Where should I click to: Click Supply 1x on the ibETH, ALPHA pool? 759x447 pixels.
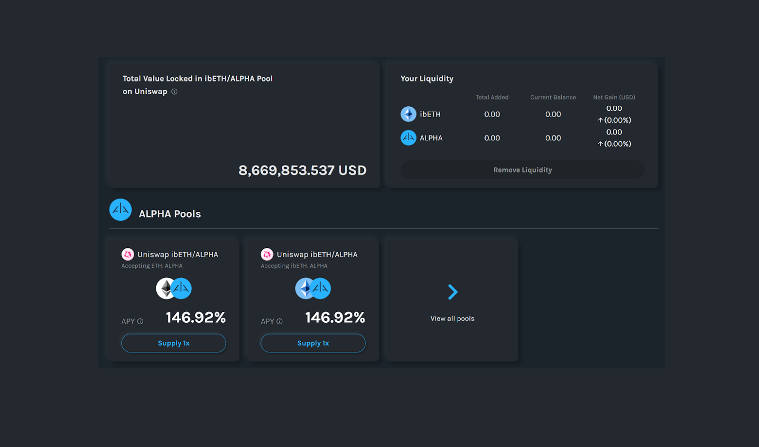[x=313, y=343]
